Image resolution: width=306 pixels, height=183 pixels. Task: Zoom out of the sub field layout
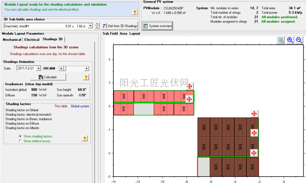pos(299,40)
